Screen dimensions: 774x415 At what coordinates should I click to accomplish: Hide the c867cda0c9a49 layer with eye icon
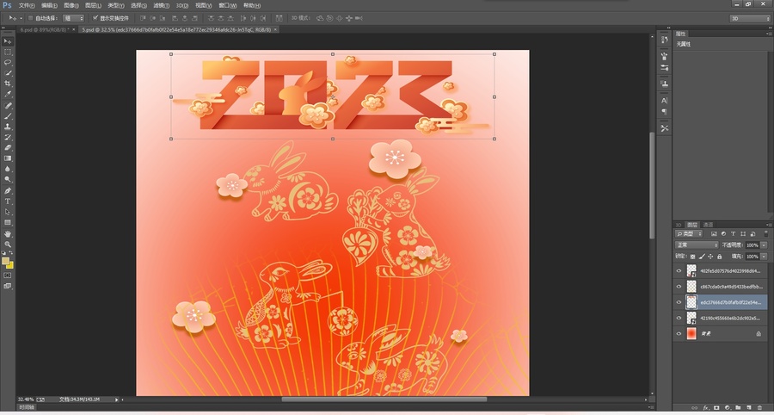click(679, 287)
